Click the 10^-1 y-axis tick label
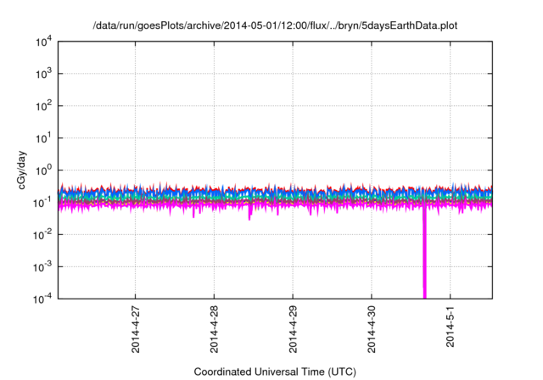 [x=42, y=203]
